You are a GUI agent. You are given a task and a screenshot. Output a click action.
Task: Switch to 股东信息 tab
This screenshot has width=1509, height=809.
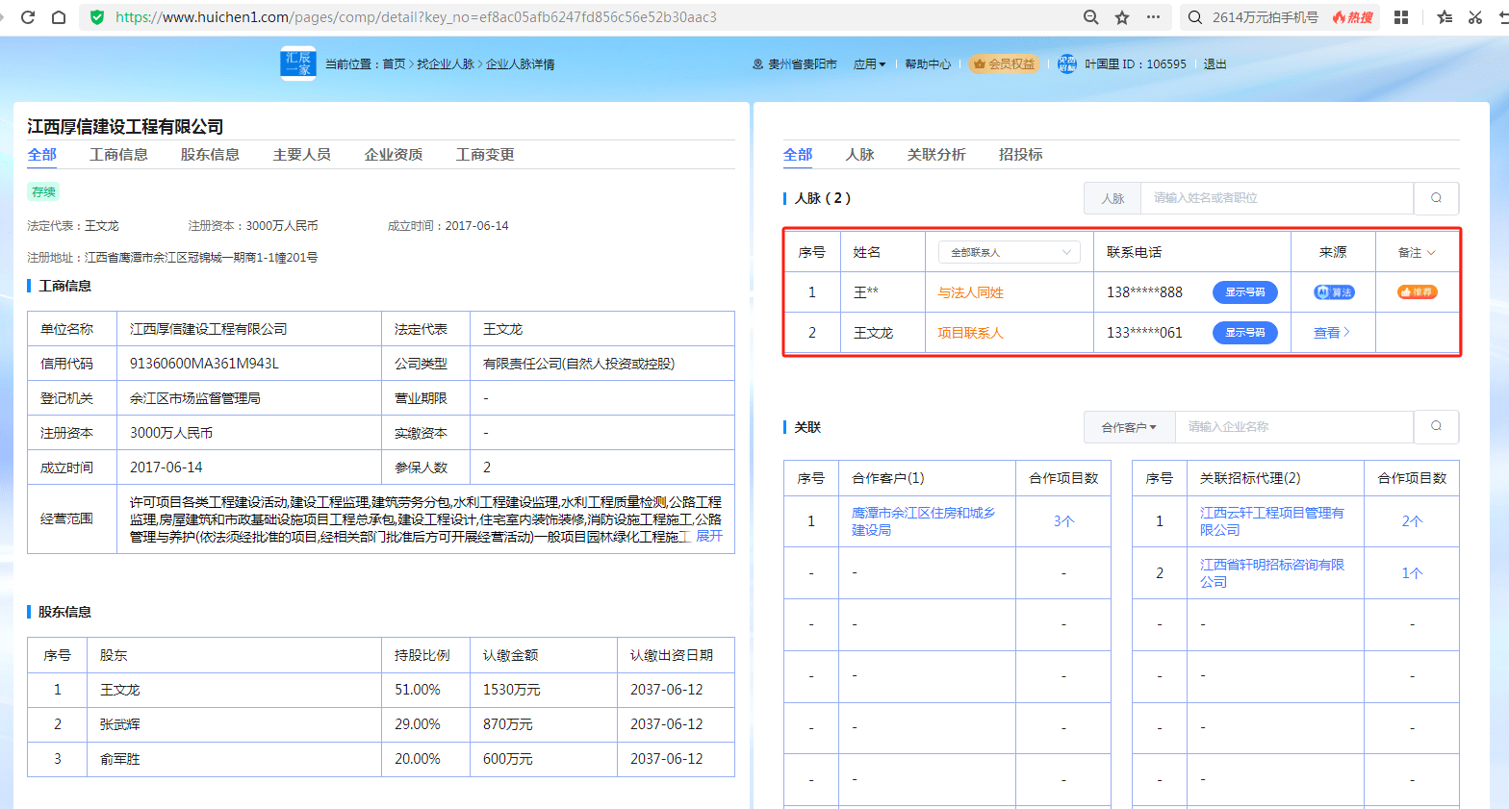[x=210, y=155]
